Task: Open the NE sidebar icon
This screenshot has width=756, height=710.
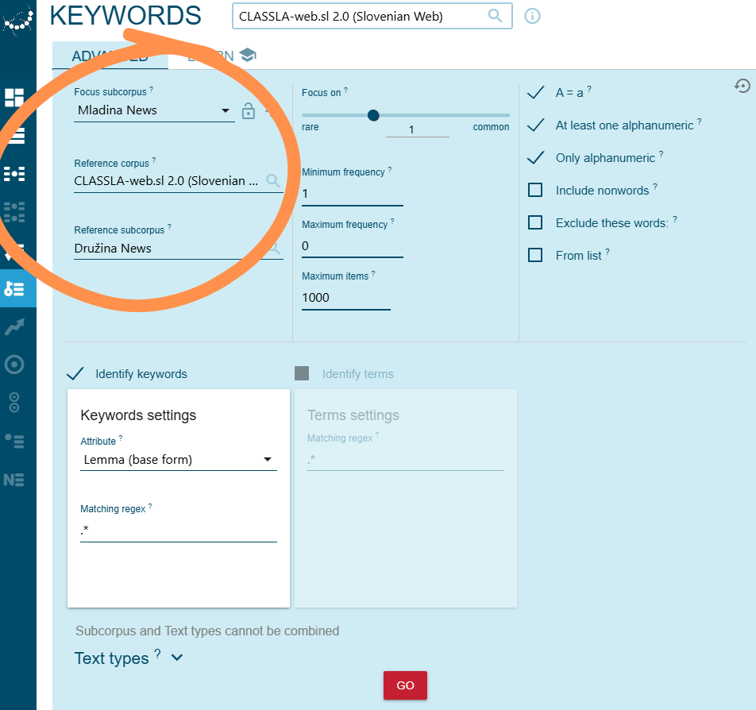Action: (14, 480)
